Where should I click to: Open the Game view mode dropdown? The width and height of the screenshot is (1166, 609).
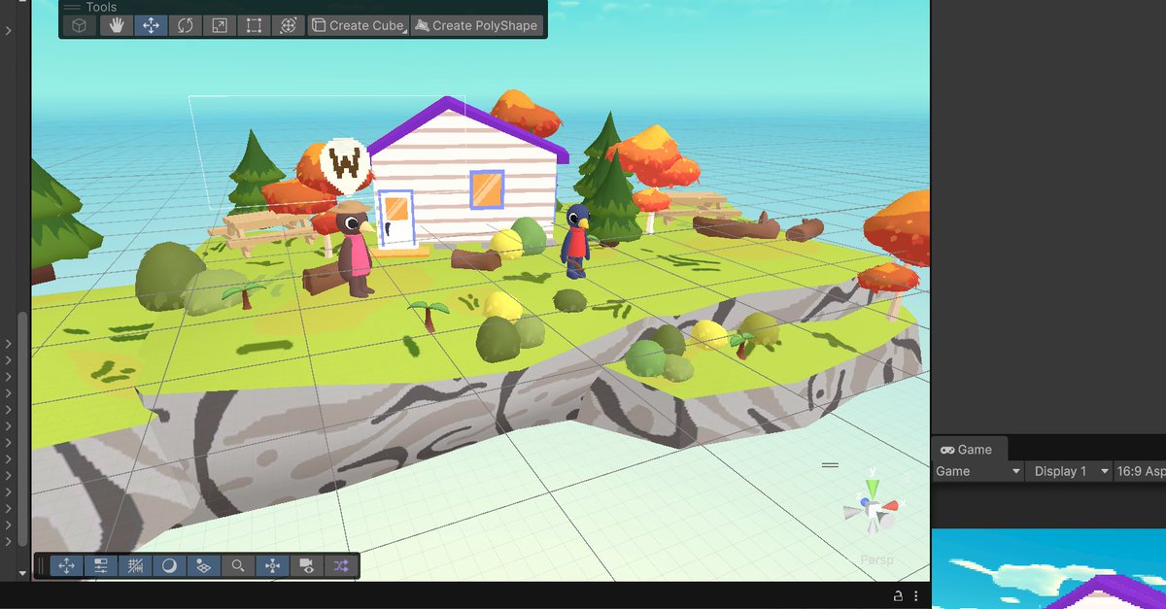coord(977,471)
